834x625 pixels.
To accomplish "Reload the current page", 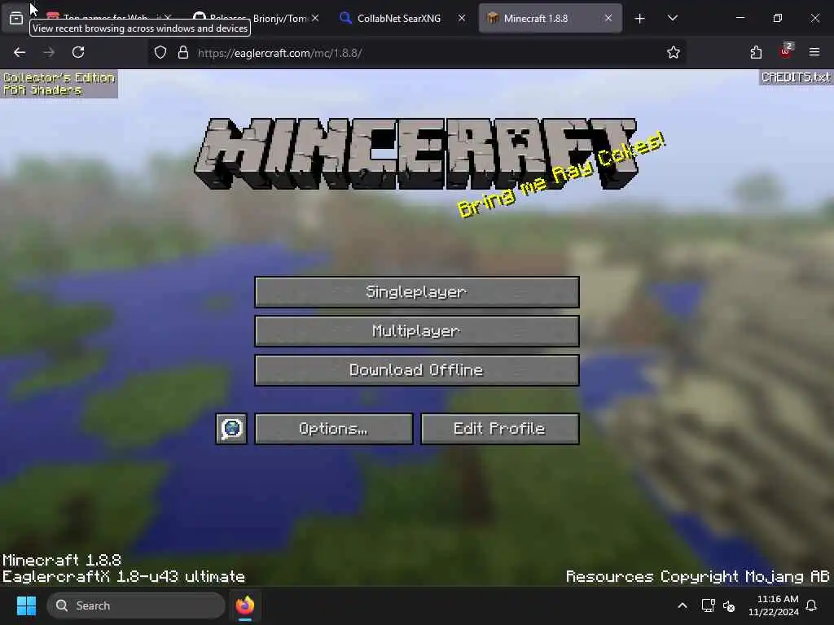I will click(x=78, y=52).
